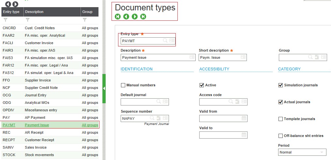Collapse left list panel with green handle

[104, 89]
